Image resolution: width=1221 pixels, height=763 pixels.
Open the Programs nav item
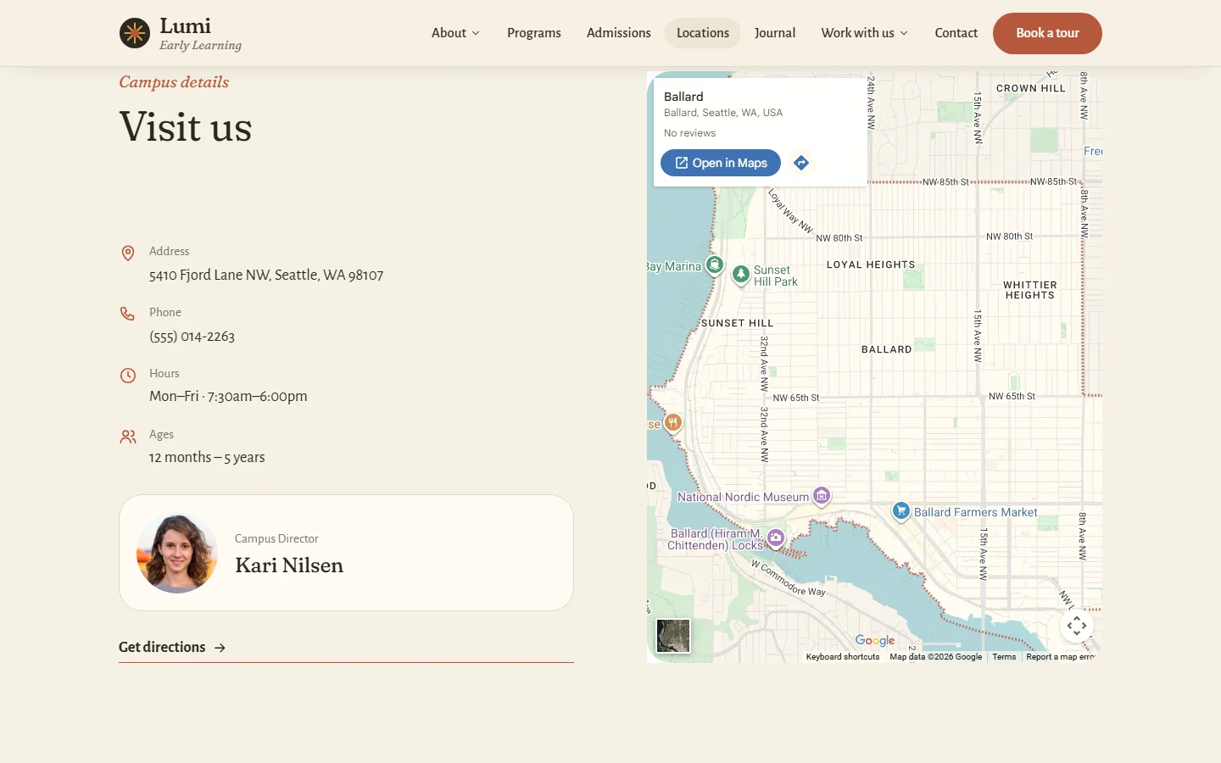point(534,33)
